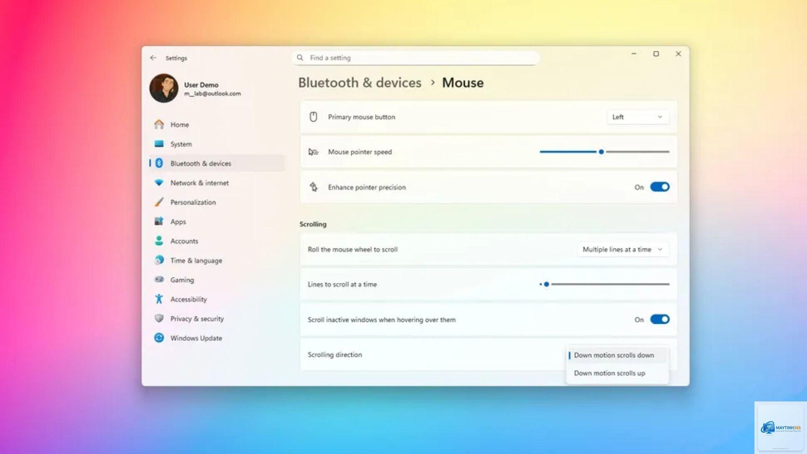Click the Scrolling section heading

tap(313, 224)
